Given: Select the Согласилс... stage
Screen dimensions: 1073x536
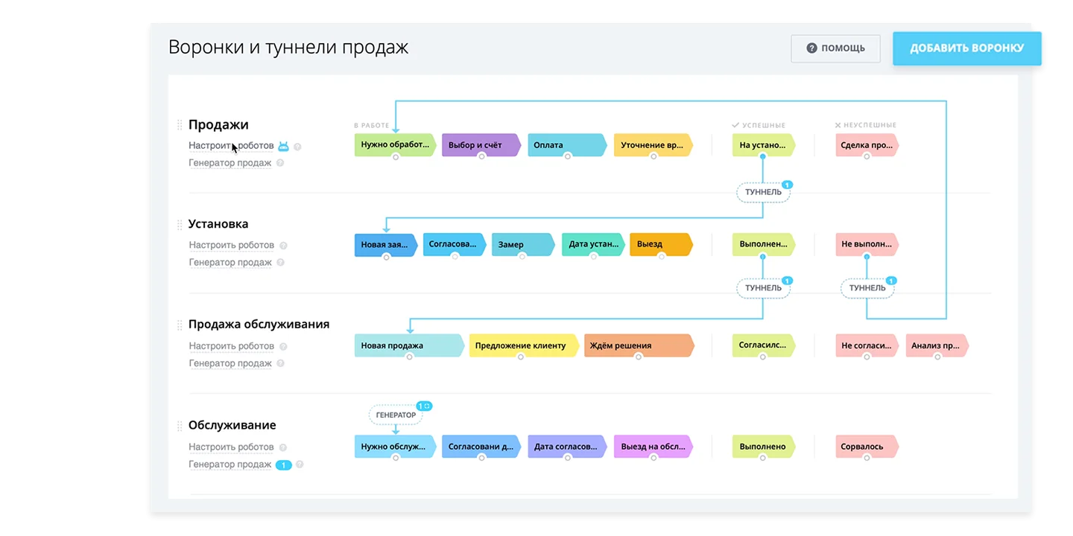Looking at the screenshot, I should [763, 346].
